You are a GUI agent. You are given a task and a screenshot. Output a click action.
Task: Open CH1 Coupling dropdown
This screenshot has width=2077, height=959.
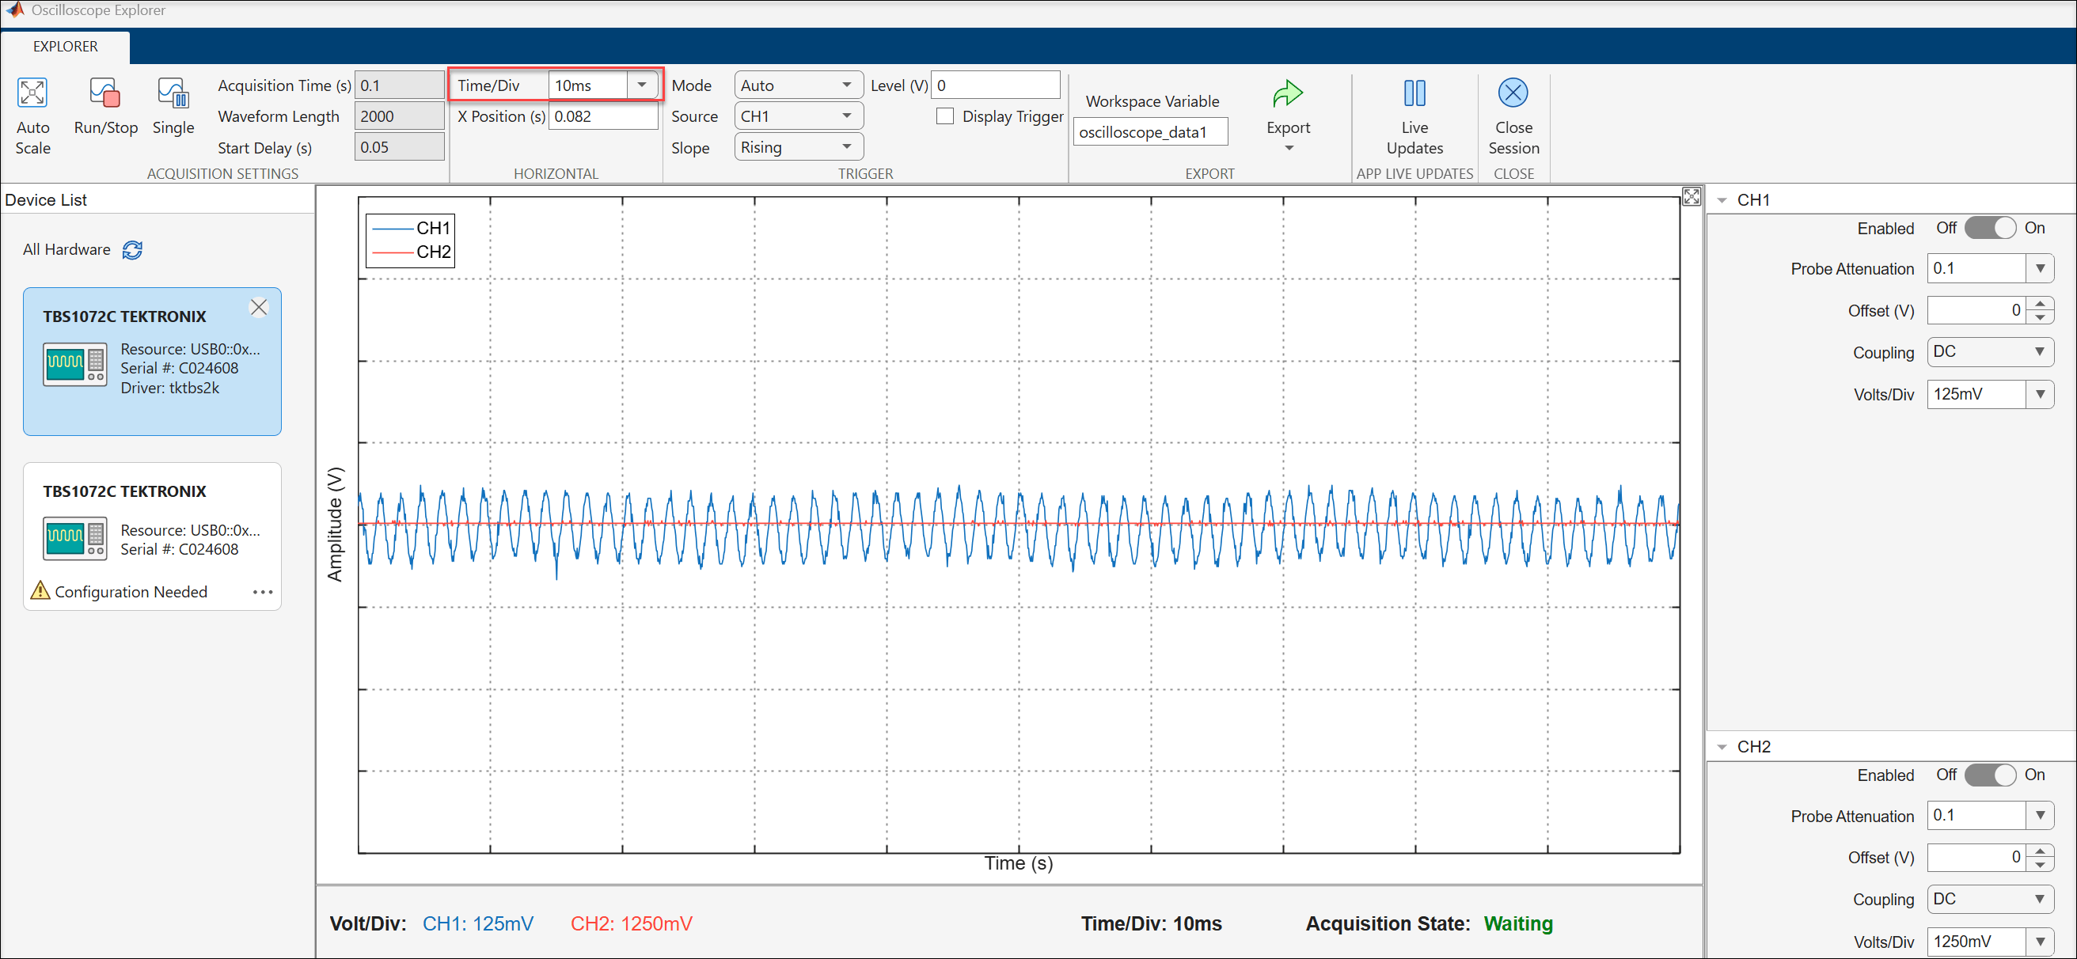point(1989,352)
